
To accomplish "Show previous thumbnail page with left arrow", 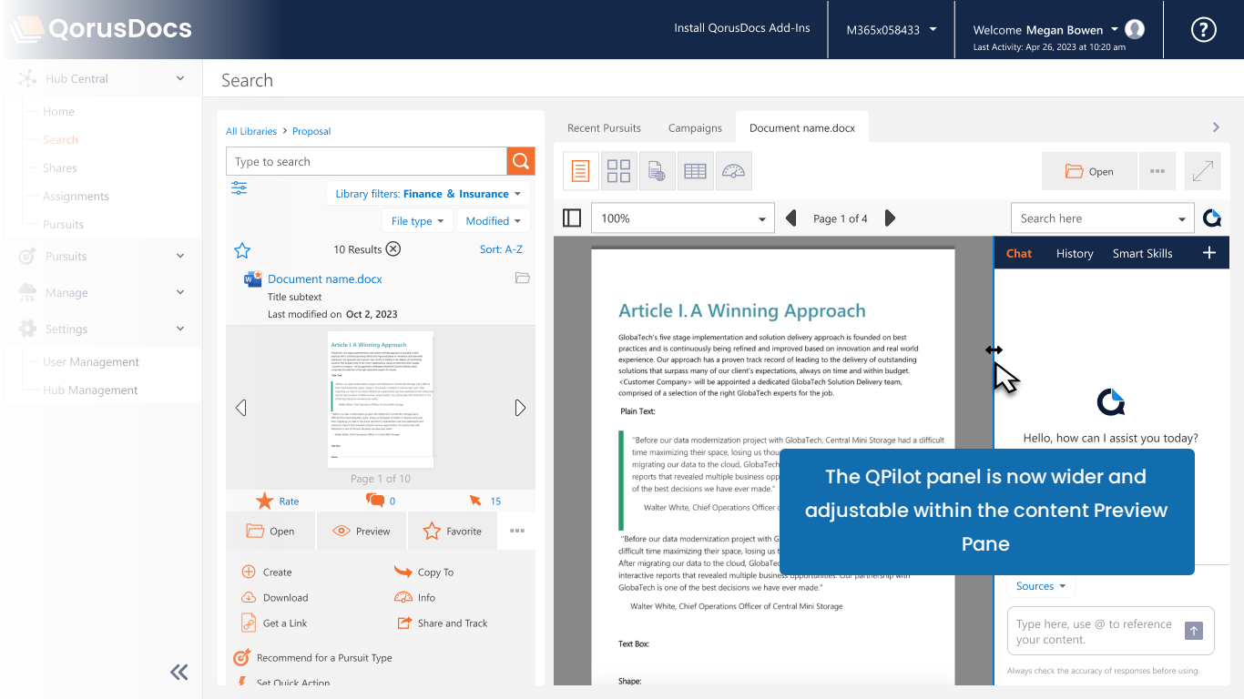I will click(241, 408).
